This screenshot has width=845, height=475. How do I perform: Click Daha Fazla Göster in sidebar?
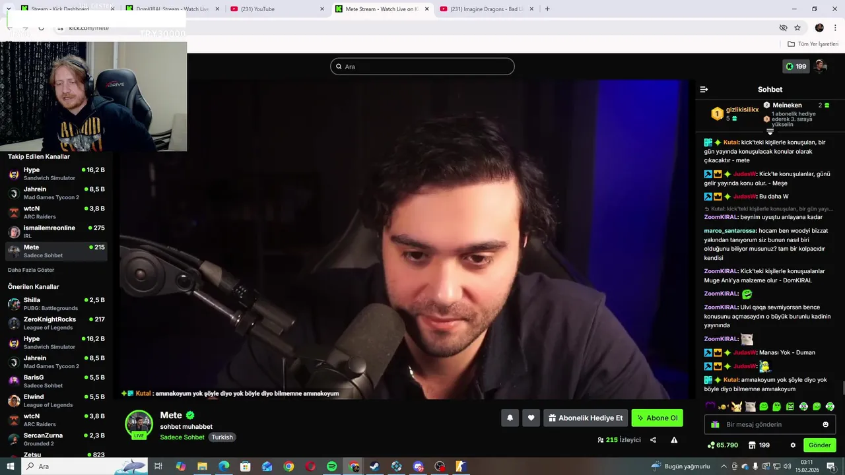pos(31,270)
